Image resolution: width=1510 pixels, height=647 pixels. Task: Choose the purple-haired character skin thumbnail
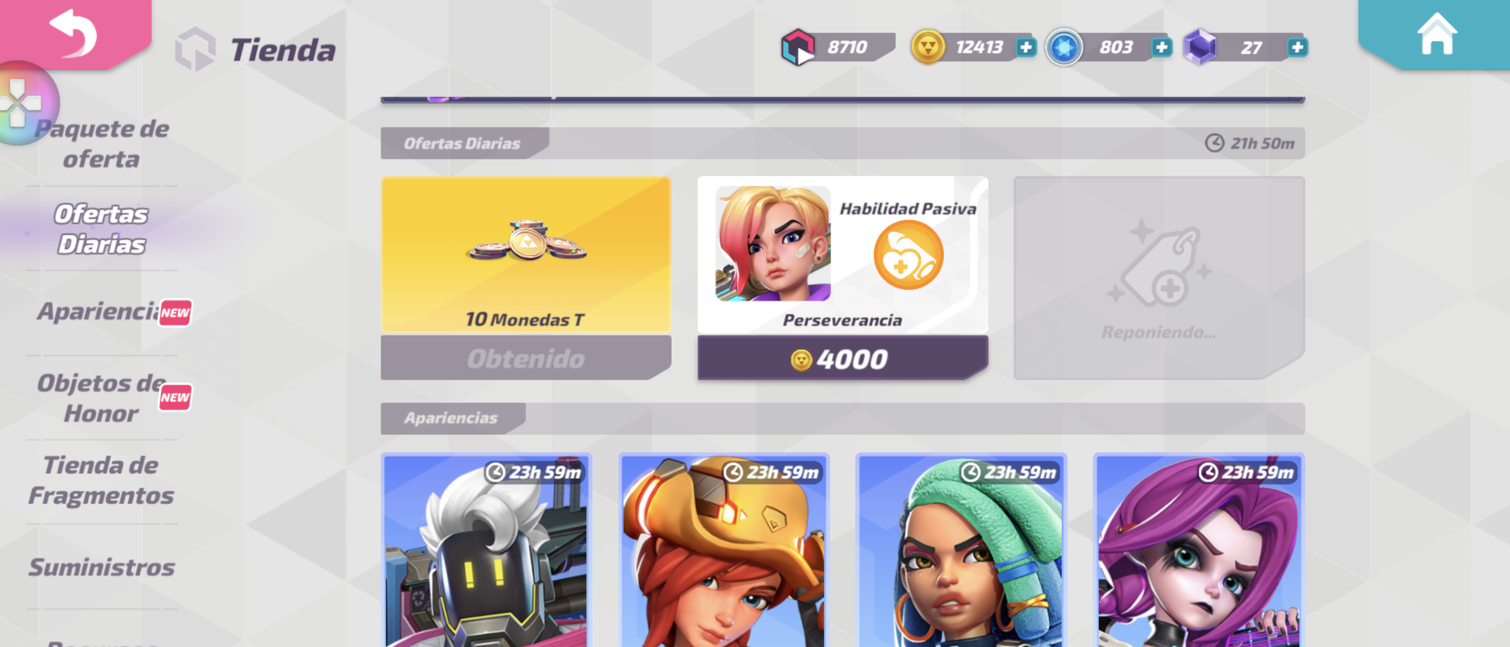(1199, 550)
